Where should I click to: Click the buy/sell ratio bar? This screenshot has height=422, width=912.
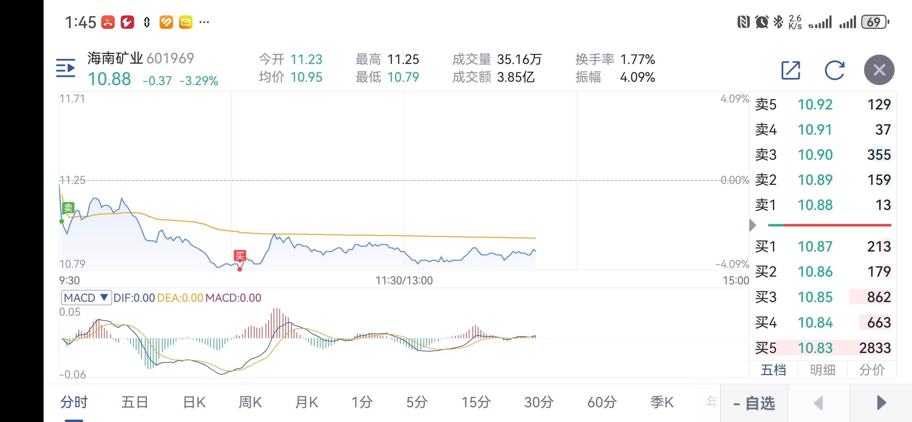point(829,225)
